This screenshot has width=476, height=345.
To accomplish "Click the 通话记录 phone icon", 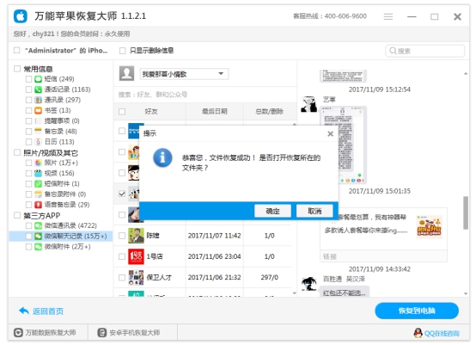I will 38,89.
